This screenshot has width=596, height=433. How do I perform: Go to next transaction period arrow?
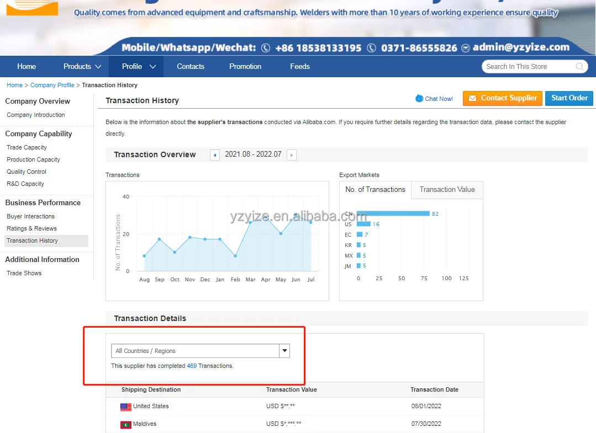(x=292, y=155)
